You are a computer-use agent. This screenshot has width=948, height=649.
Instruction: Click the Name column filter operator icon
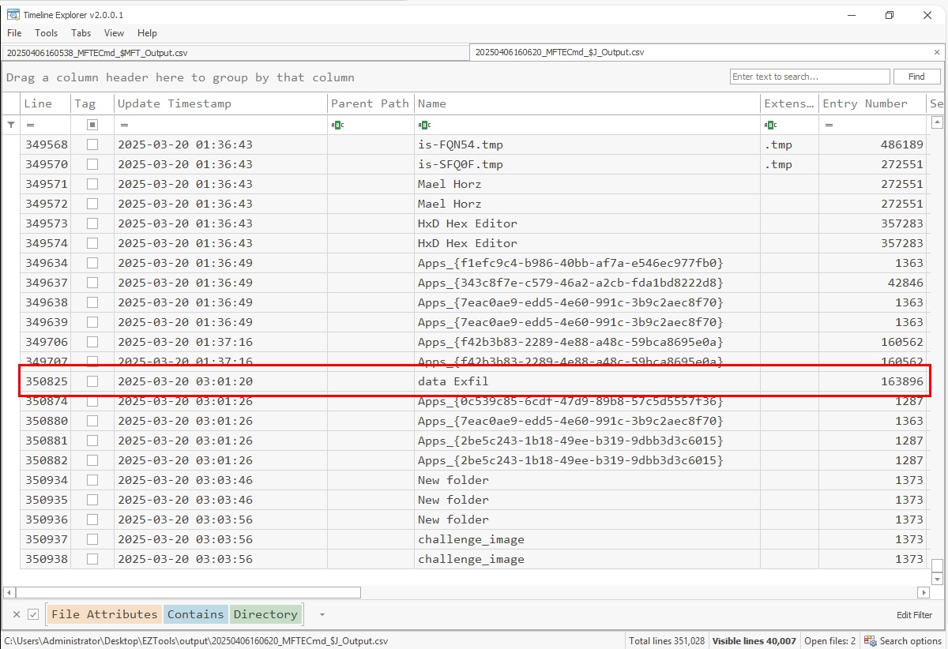click(424, 125)
